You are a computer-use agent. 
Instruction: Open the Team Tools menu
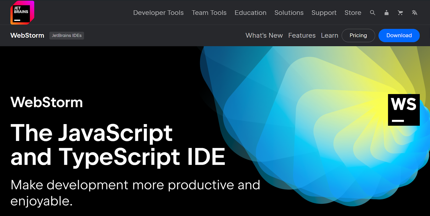[209, 13]
